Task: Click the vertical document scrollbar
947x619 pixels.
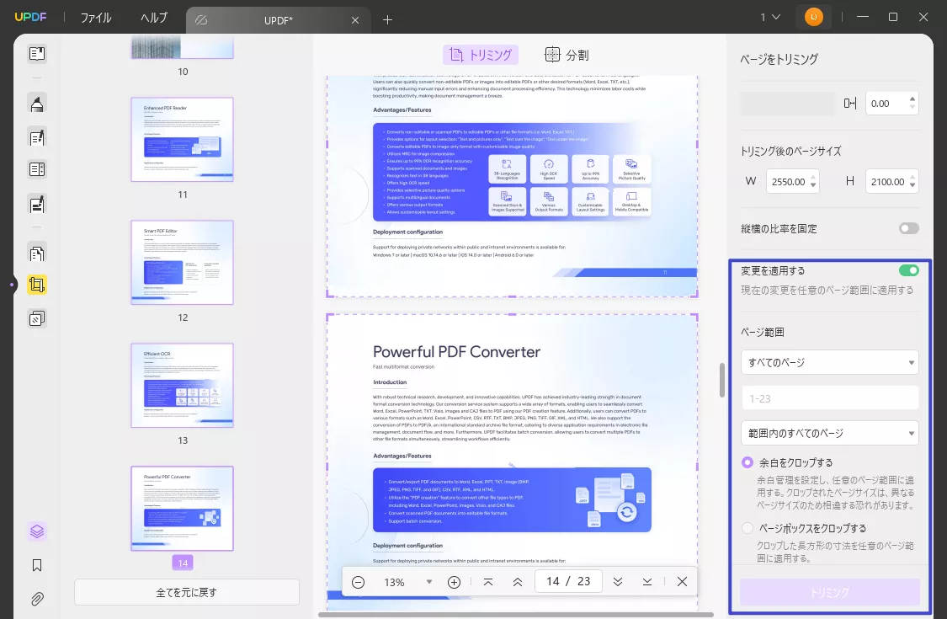Action: [721, 380]
